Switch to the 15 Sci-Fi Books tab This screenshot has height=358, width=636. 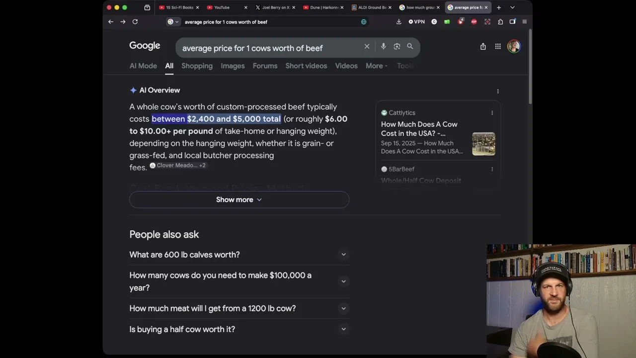(178, 7)
